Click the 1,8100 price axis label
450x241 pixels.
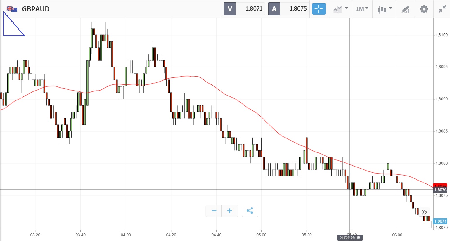click(x=442, y=35)
